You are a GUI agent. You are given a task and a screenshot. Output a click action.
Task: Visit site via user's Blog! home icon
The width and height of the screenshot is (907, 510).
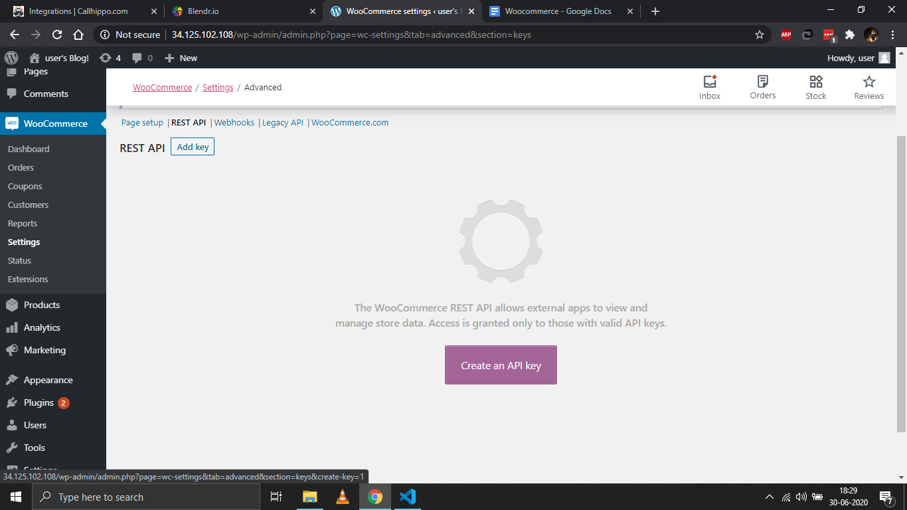pos(58,58)
